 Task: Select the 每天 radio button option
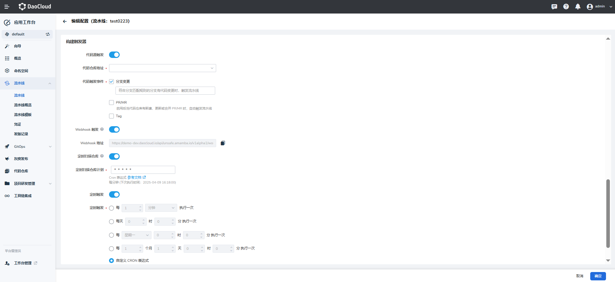click(x=112, y=221)
